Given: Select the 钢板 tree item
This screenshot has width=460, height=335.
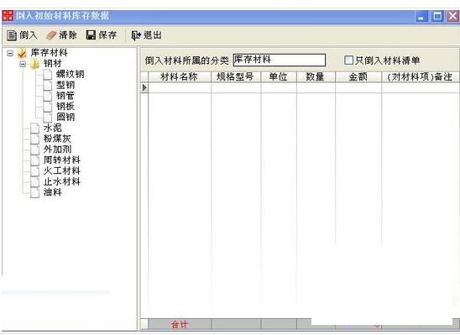Looking at the screenshot, I should tap(65, 107).
